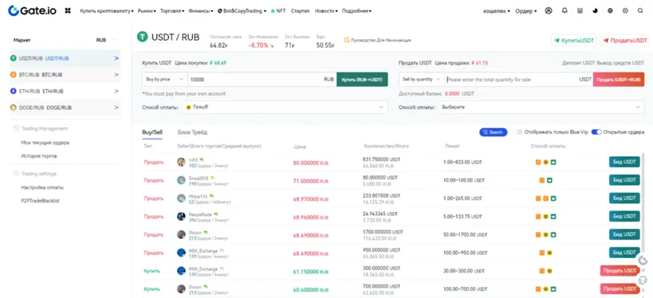This screenshot has width=653, height=298.
Task: Open the globe language icon
Action: click(x=610, y=11)
